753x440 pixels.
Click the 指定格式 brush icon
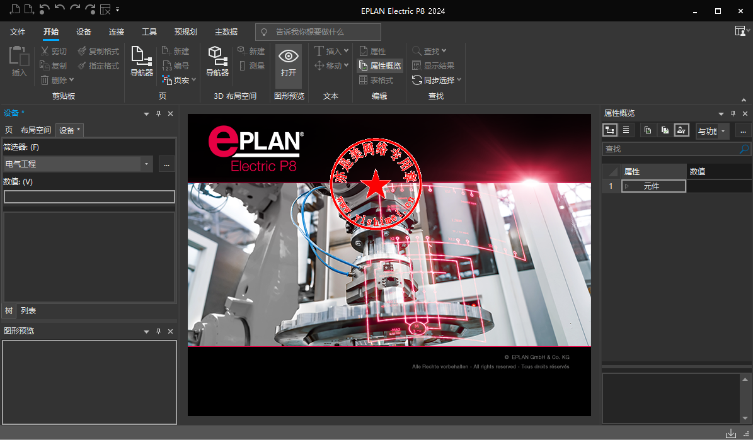pyautogui.click(x=82, y=65)
